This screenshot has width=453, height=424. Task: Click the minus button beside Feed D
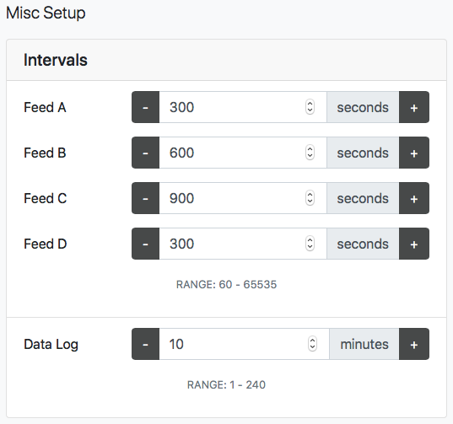click(146, 244)
